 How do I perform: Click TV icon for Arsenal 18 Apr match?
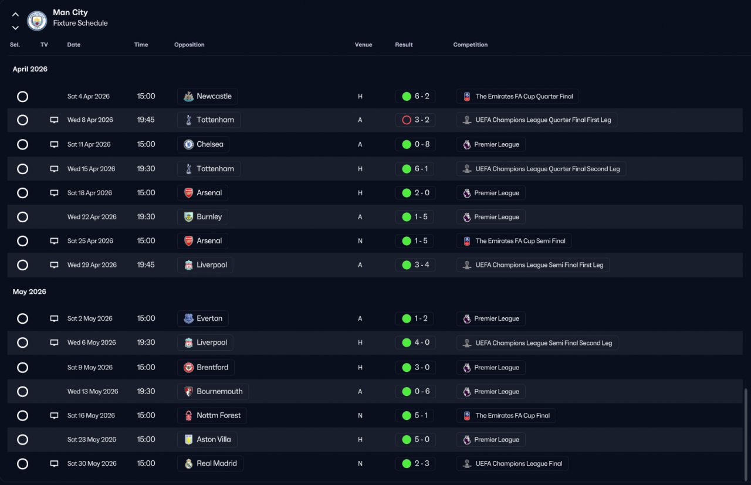(x=54, y=193)
